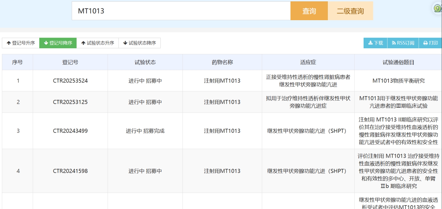This screenshot has height=209, width=442.
Task: Click the 序号 column header
Action: (x=17, y=62)
